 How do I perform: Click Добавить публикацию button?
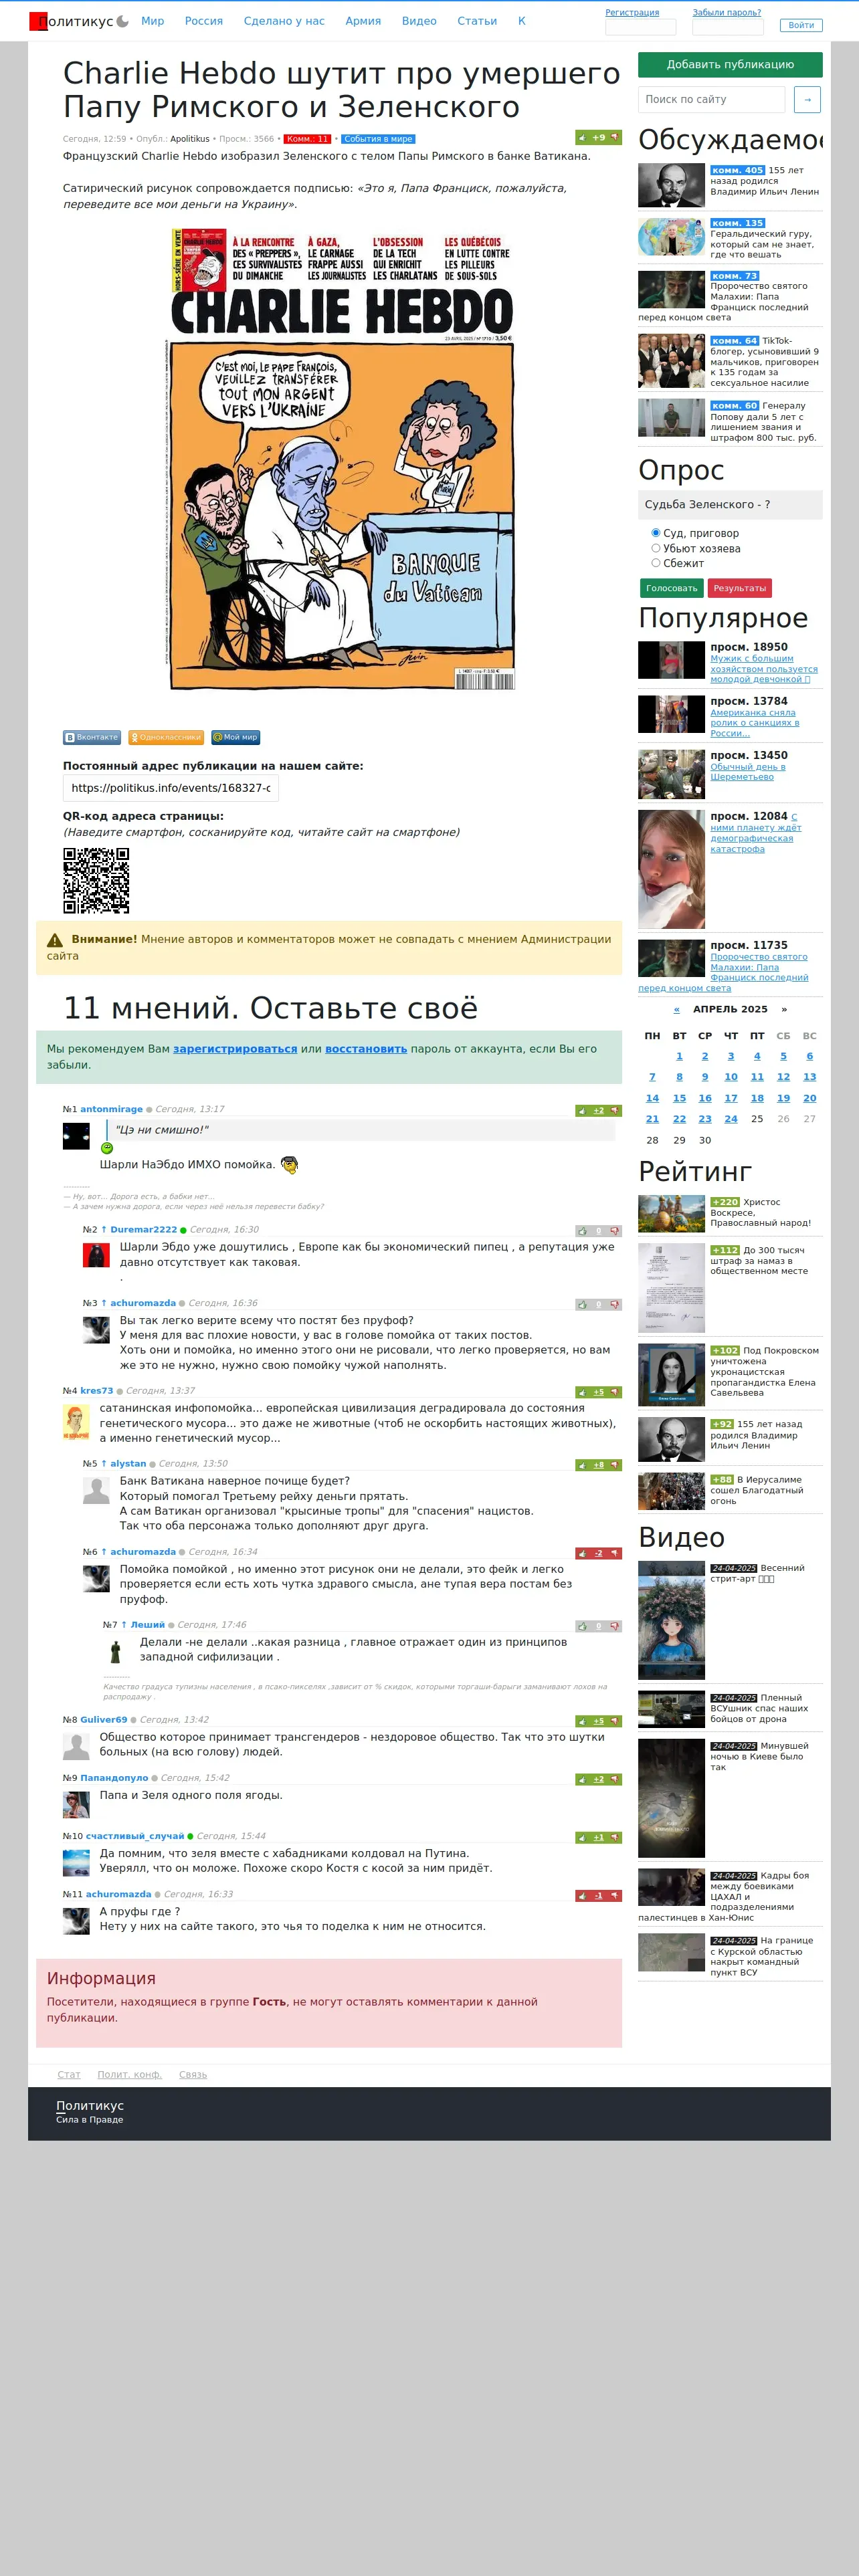730,64
